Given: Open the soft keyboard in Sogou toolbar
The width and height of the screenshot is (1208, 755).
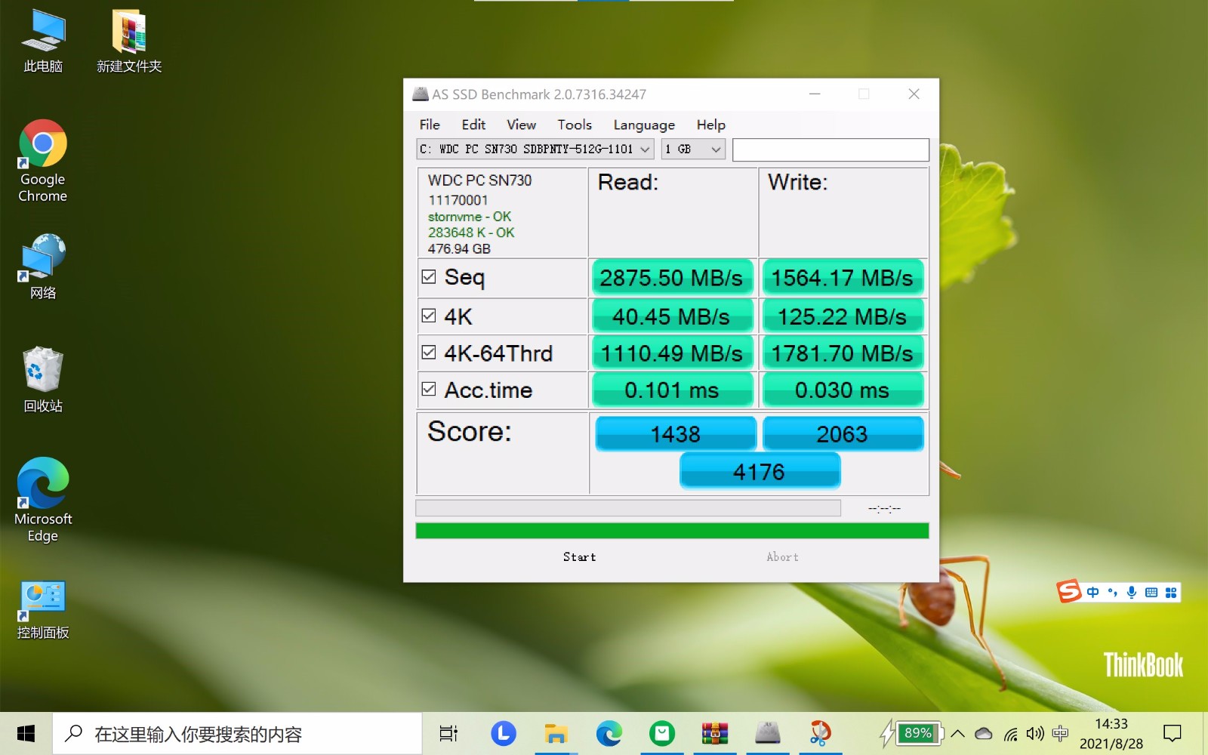Looking at the screenshot, I should [1151, 592].
